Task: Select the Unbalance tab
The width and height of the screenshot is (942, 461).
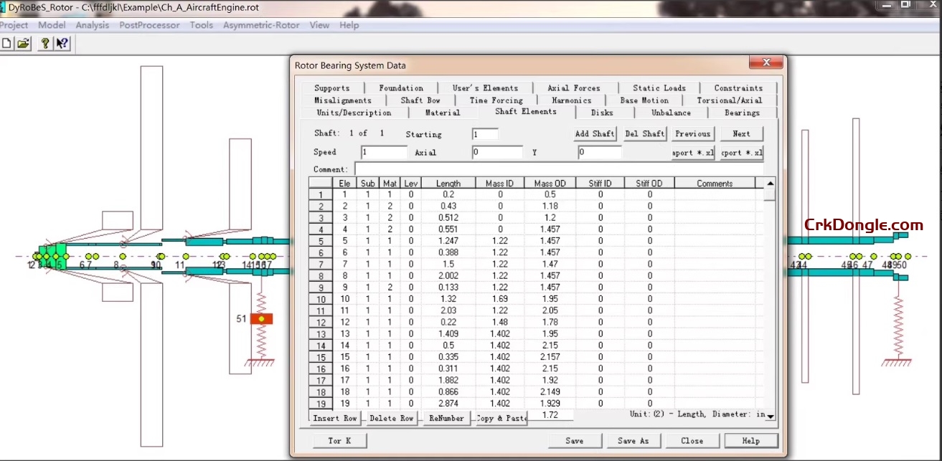Action: click(x=671, y=113)
